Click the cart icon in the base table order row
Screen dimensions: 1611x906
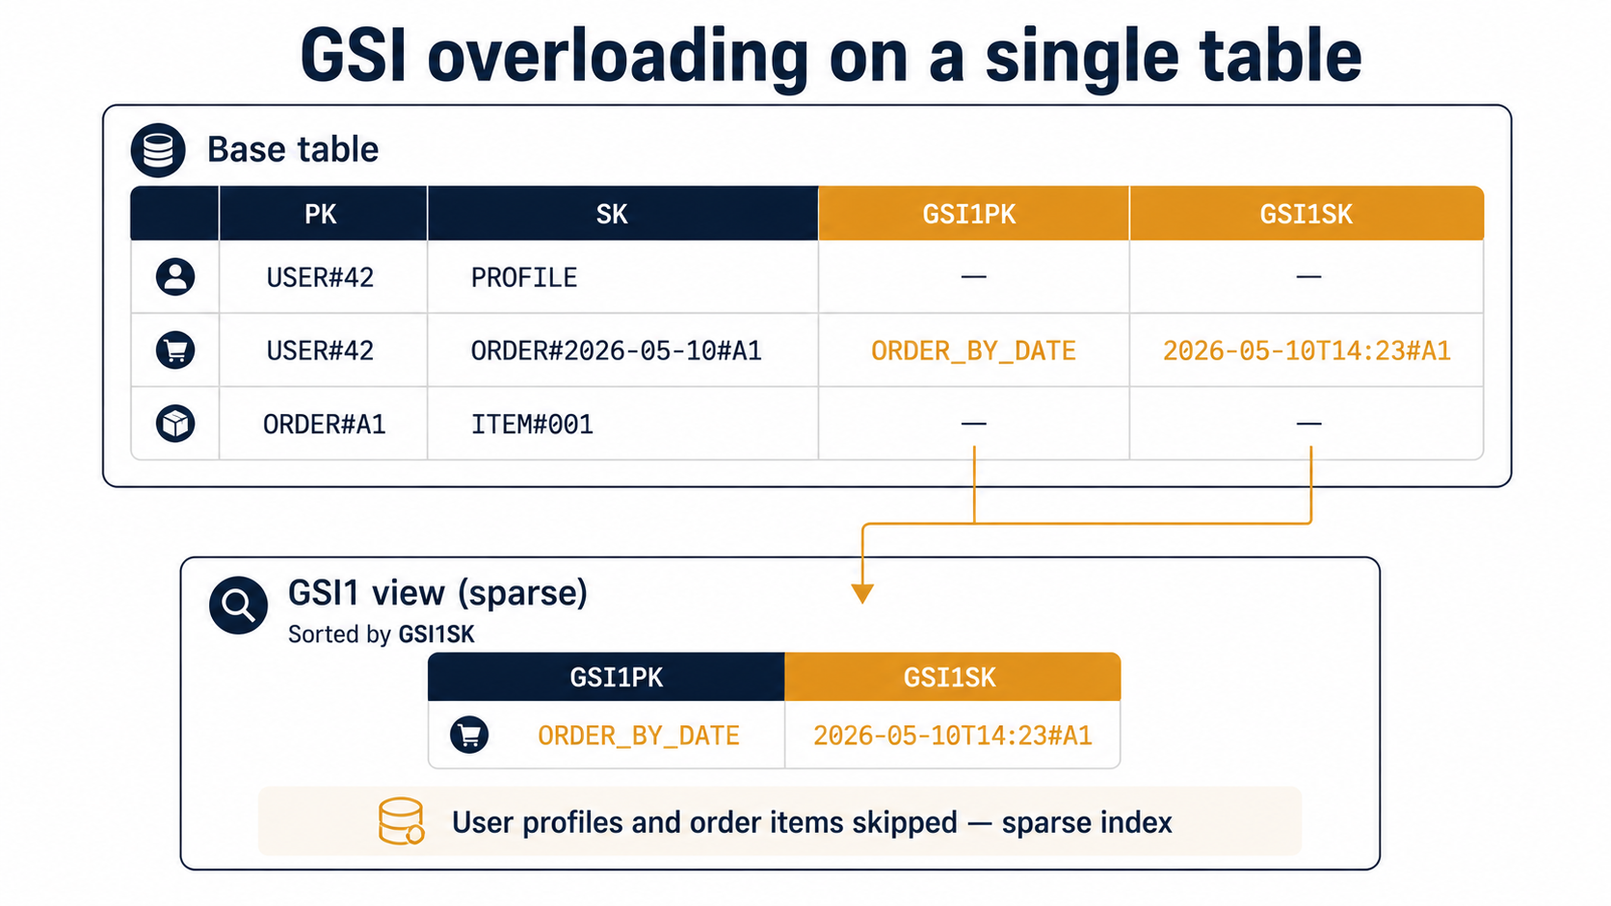tap(175, 350)
